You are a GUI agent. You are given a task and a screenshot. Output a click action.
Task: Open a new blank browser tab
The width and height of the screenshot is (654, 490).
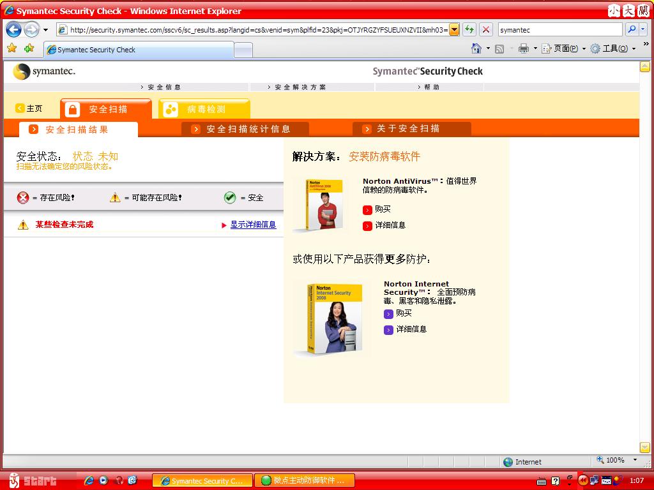coord(243,50)
